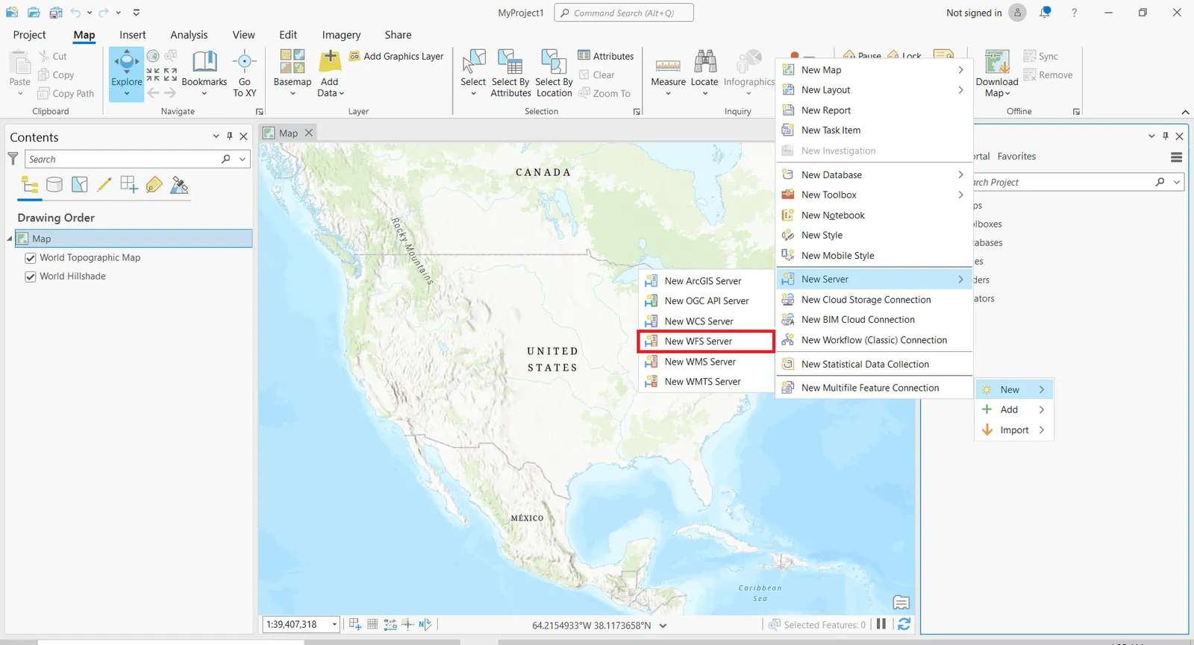Image resolution: width=1194 pixels, height=645 pixels.
Task: Click Add Graphics Layer button
Action: point(396,56)
